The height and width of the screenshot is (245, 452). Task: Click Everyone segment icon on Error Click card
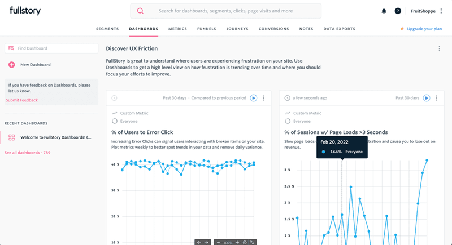(115, 121)
